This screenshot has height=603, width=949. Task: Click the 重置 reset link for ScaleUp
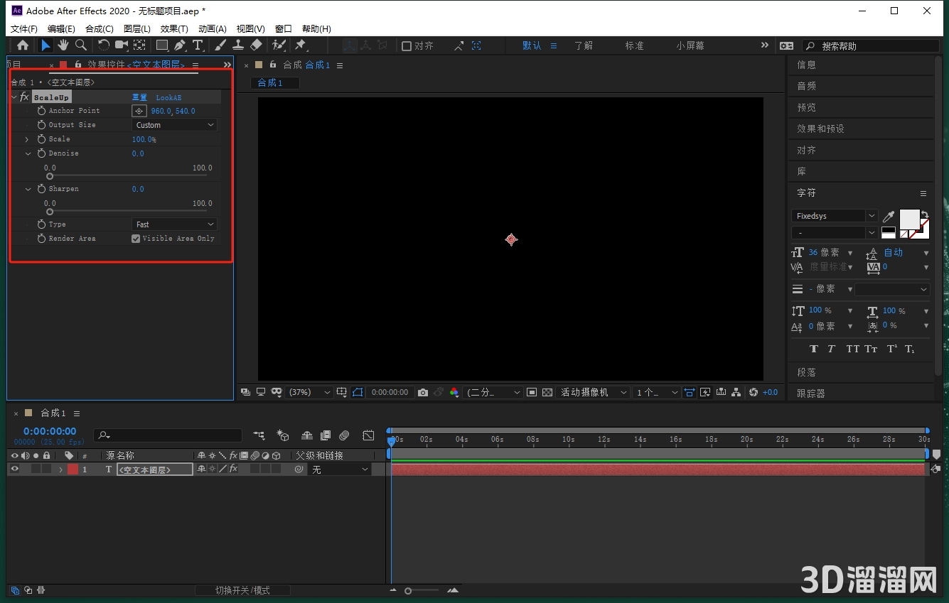pos(139,97)
